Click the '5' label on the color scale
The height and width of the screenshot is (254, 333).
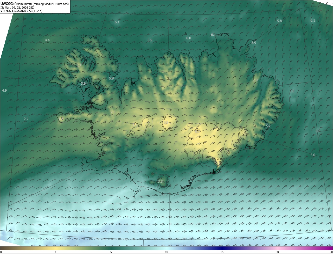111,252
